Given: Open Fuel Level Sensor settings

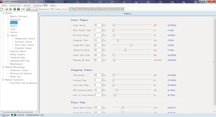Looking at the screenshot, I should coord(25,45).
